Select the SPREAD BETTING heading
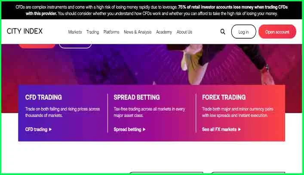This screenshot has width=304, height=175. click(x=137, y=97)
